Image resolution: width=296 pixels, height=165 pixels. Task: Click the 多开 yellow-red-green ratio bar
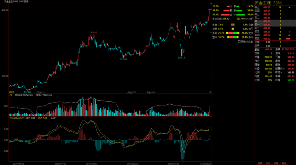click(233, 33)
